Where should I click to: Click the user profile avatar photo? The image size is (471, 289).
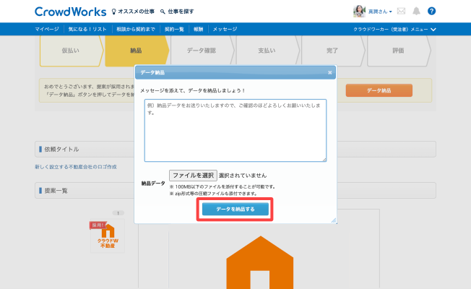point(358,12)
